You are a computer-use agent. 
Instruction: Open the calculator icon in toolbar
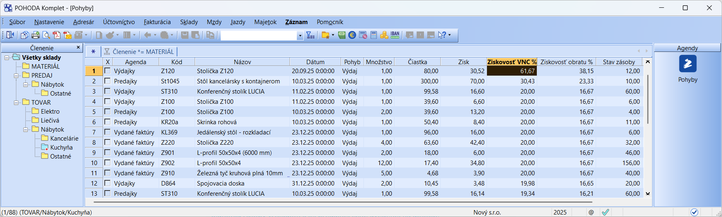point(374,35)
